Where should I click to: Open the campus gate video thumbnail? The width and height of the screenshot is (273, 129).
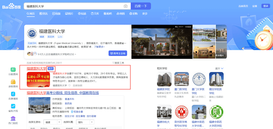(x=162, y=42)
